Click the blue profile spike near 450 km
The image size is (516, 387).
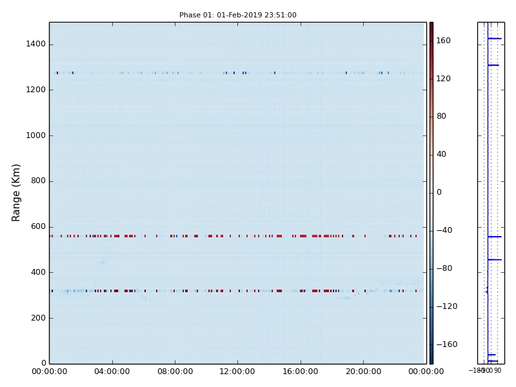click(495, 260)
